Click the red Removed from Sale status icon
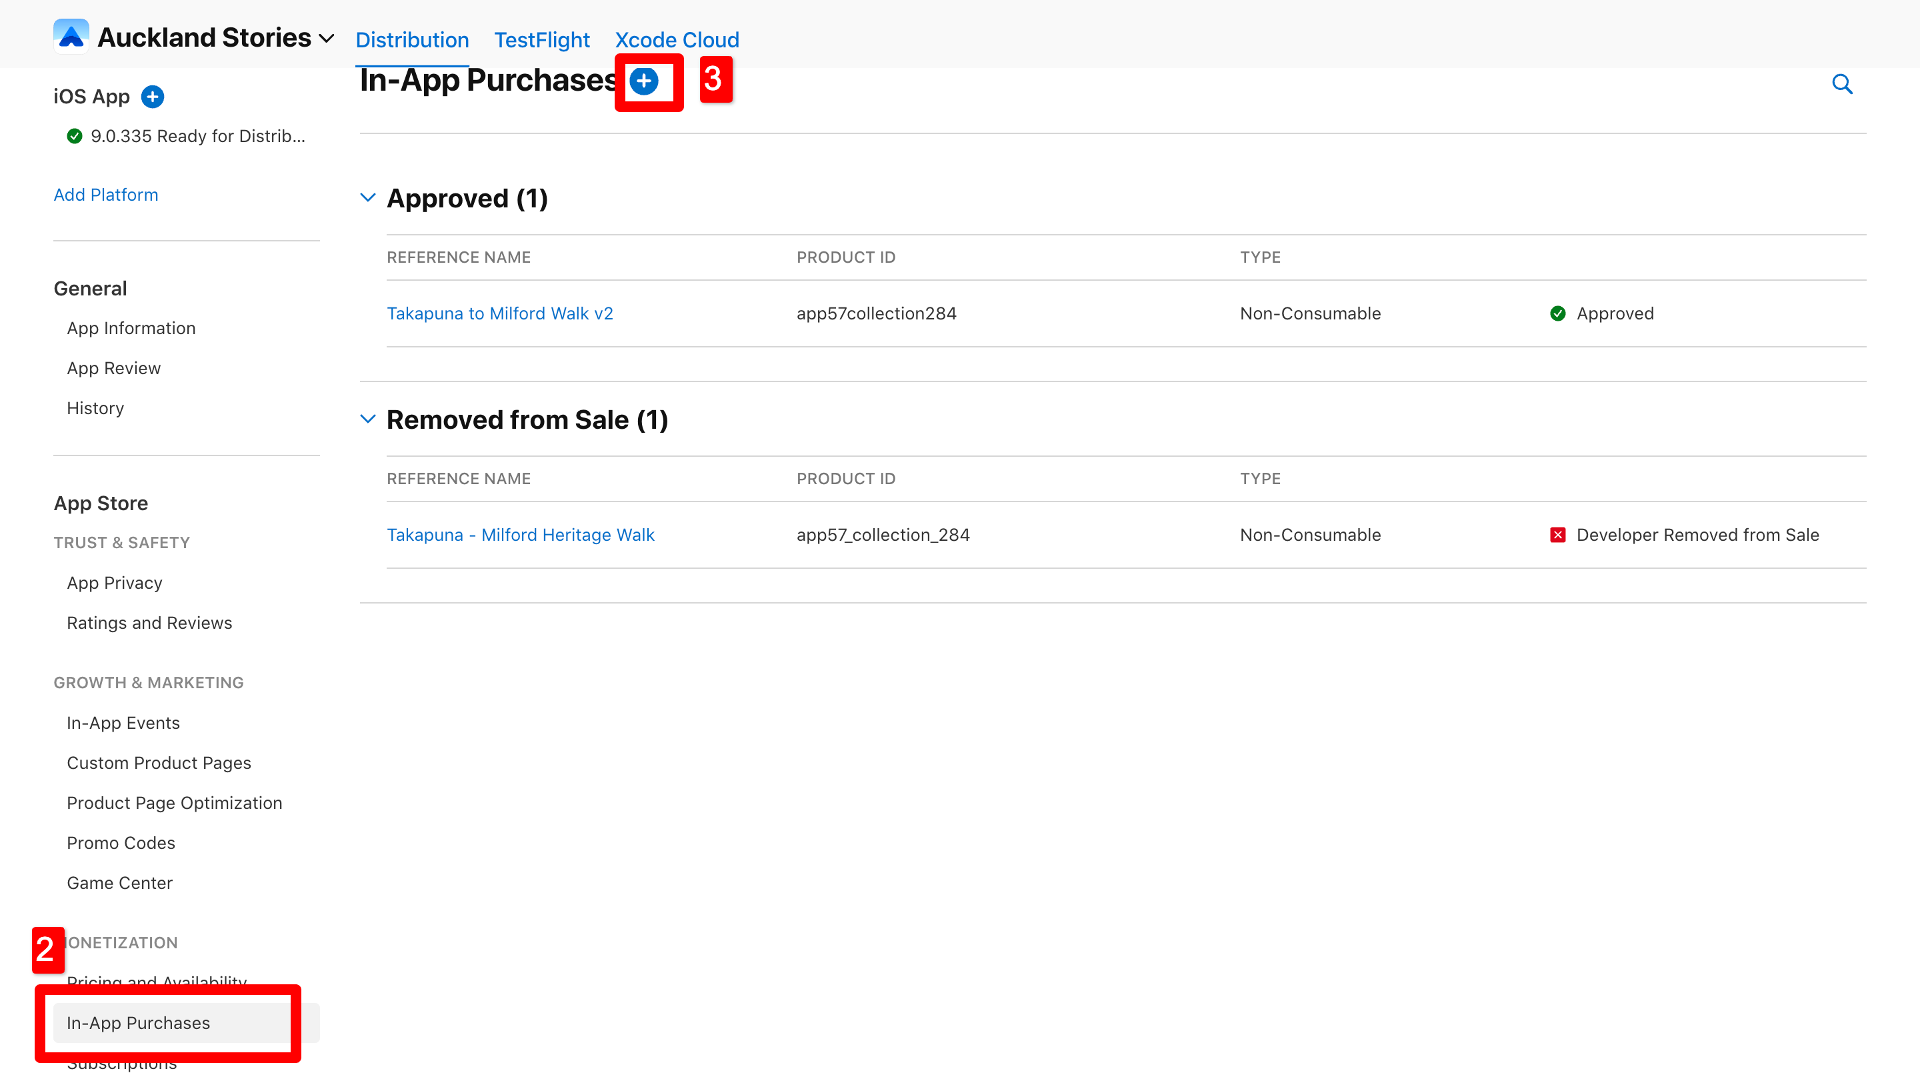 coord(1557,535)
